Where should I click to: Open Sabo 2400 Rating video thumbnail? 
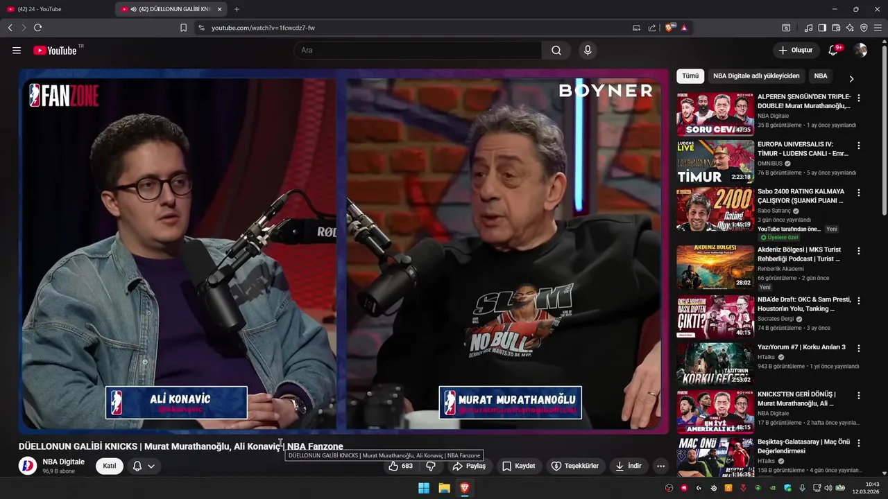click(x=715, y=209)
